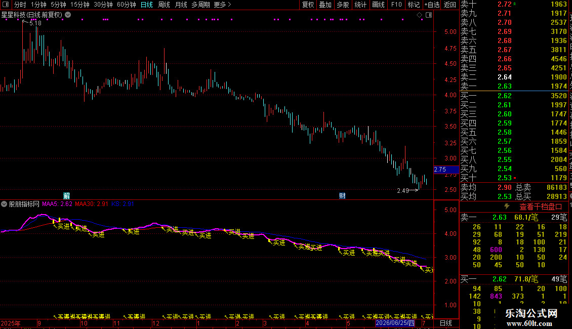Click the 68.1/笔 sell per-trade value
This screenshot has width=572, height=329.
coord(526,217)
